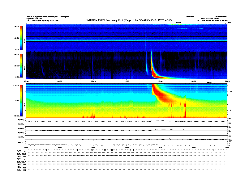245x189 pixels.
Task: Select the -142.50 label on TNR scale
Action: pyautogui.click(x=16, y=101)
